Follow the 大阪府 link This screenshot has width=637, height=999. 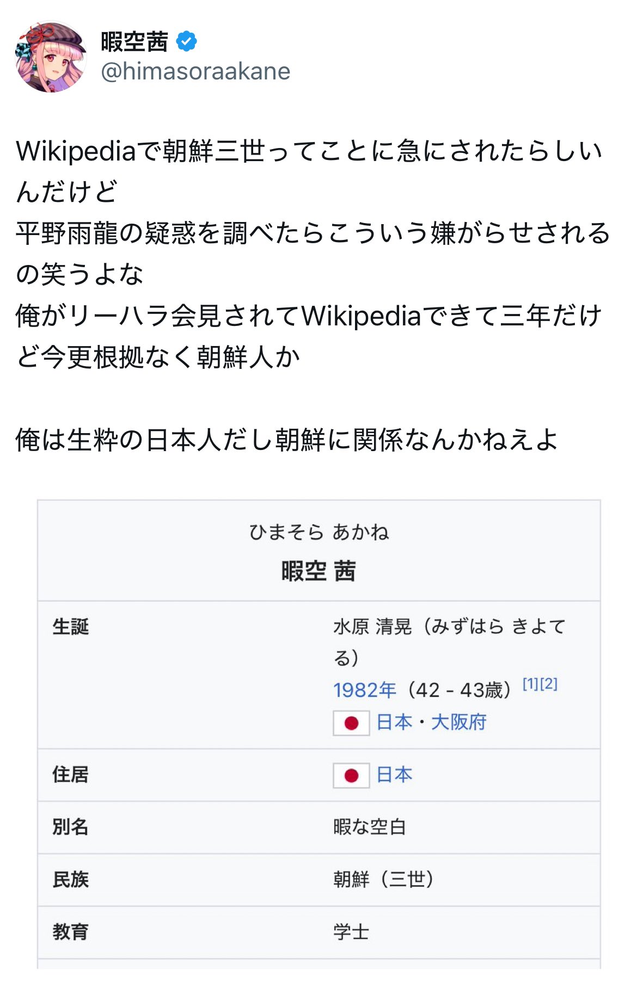458,722
